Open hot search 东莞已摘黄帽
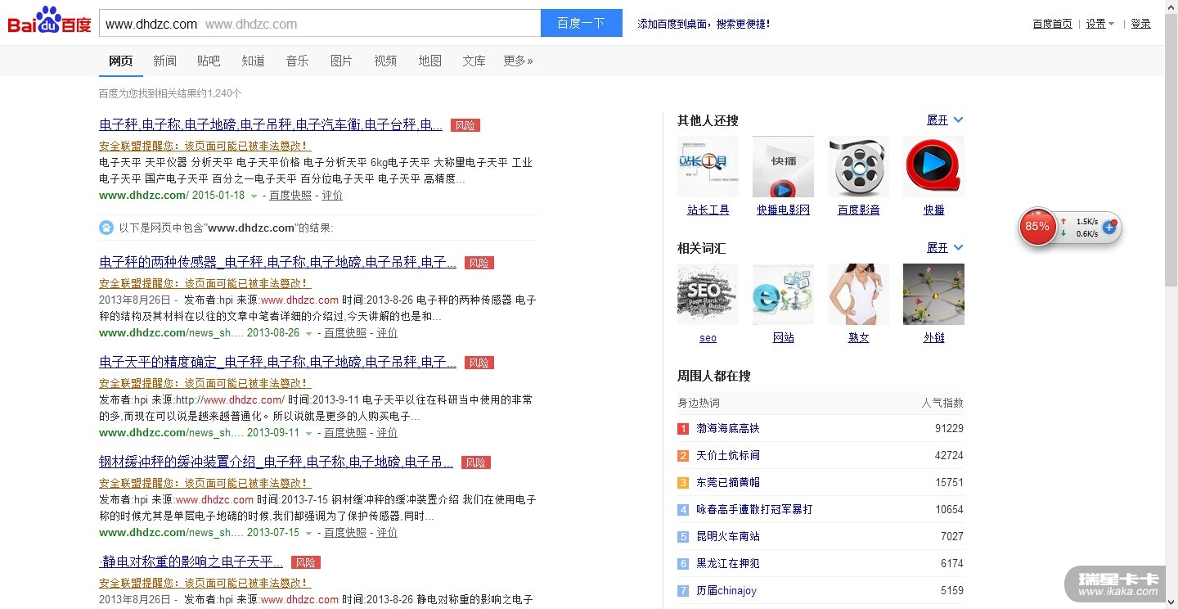Viewport: 1178px width, 609px height. point(727,483)
